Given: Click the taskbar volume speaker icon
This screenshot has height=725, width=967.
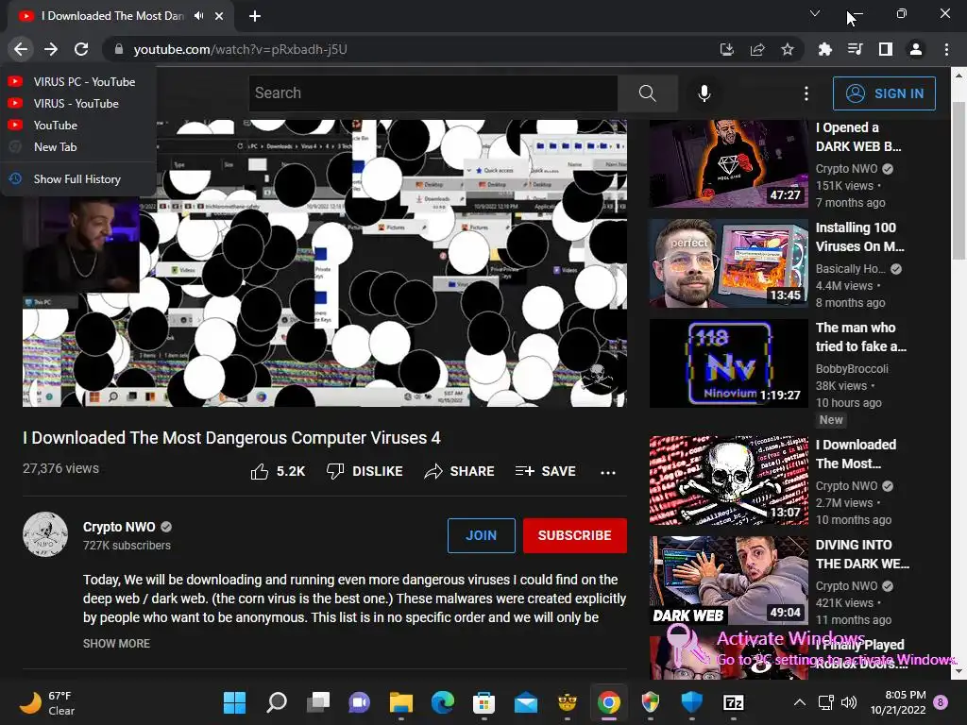Looking at the screenshot, I should (x=849, y=702).
